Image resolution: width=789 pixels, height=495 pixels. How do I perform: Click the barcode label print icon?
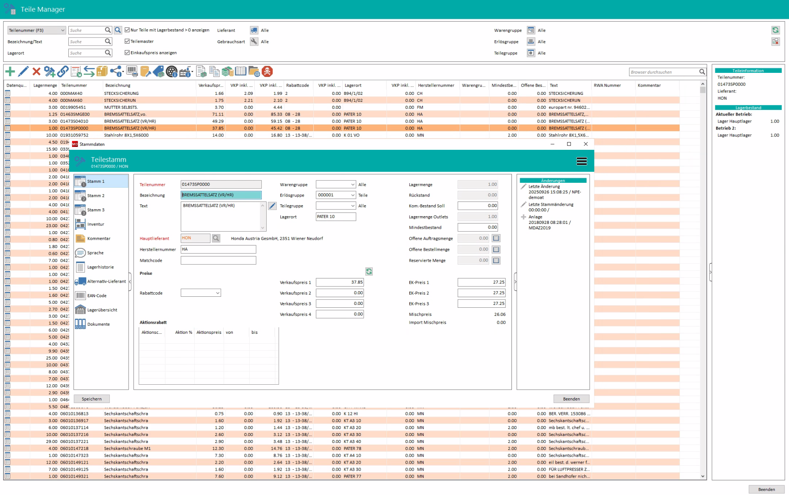pos(132,72)
